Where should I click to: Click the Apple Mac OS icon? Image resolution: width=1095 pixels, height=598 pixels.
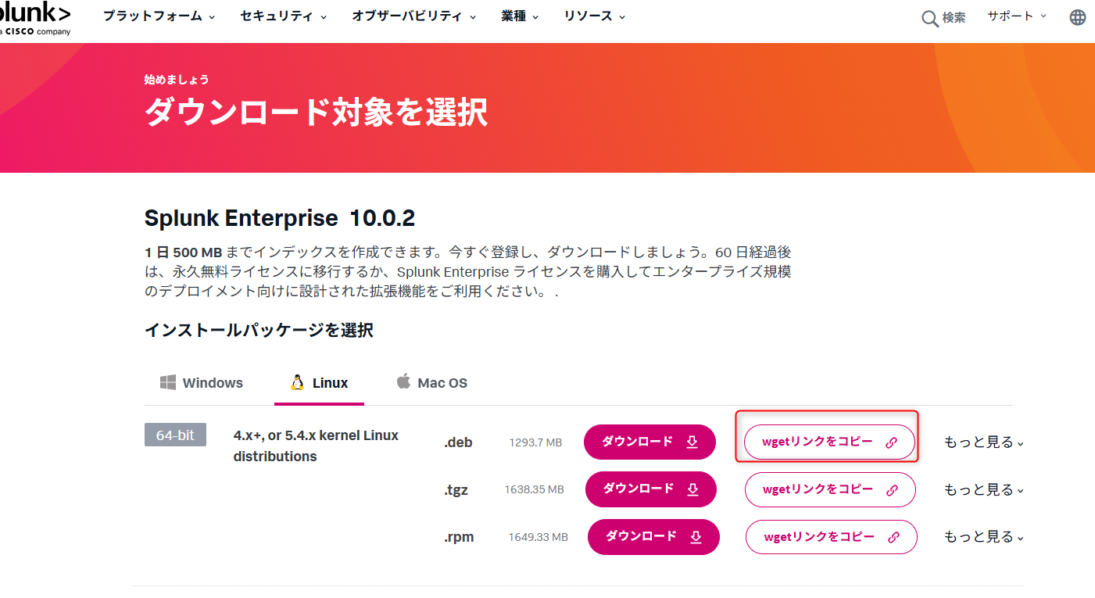coord(403,381)
